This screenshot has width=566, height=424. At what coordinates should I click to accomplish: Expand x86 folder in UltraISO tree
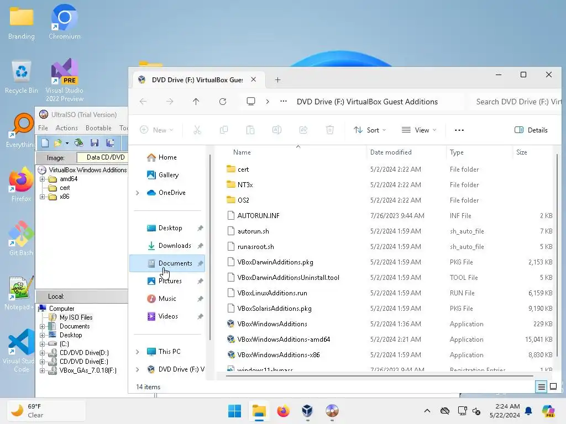click(x=42, y=197)
